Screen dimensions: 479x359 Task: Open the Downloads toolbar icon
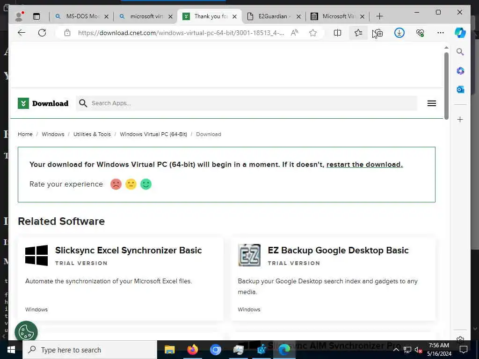coord(399,33)
